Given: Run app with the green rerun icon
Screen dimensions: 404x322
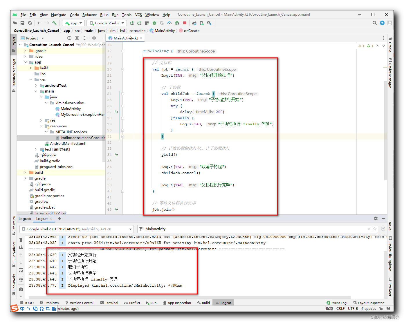Looking at the screenshot, I should tap(132, 23).
